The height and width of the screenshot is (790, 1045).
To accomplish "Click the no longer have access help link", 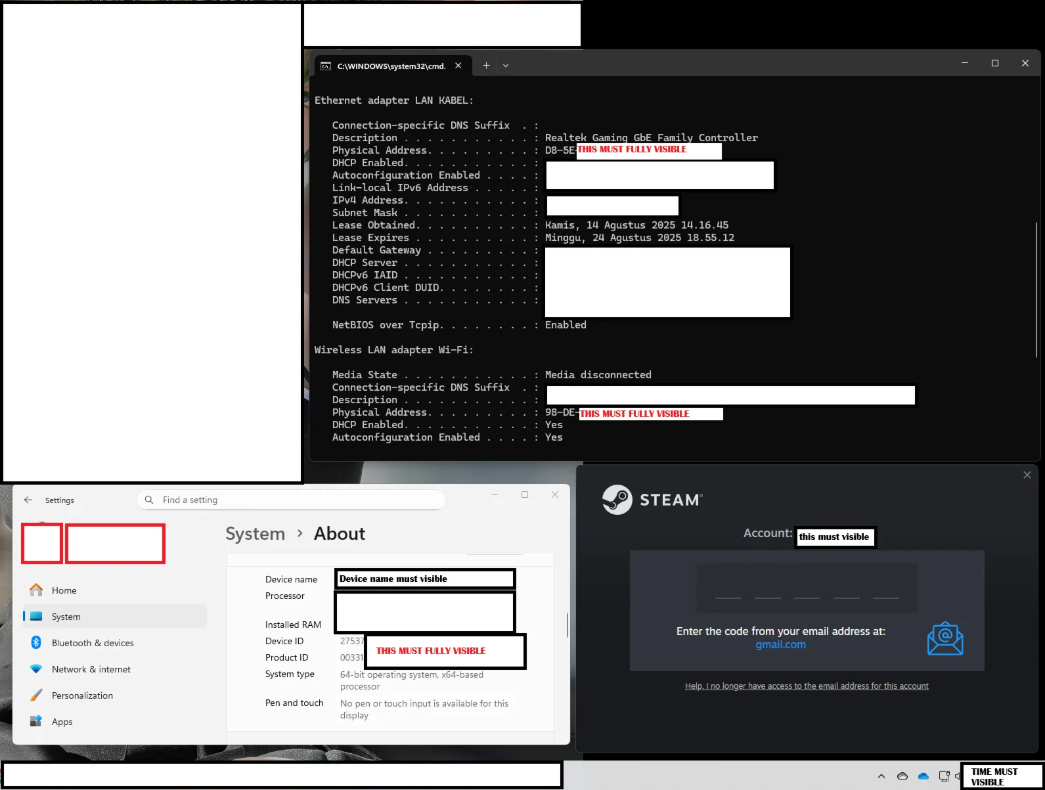I will coord(807,686).
